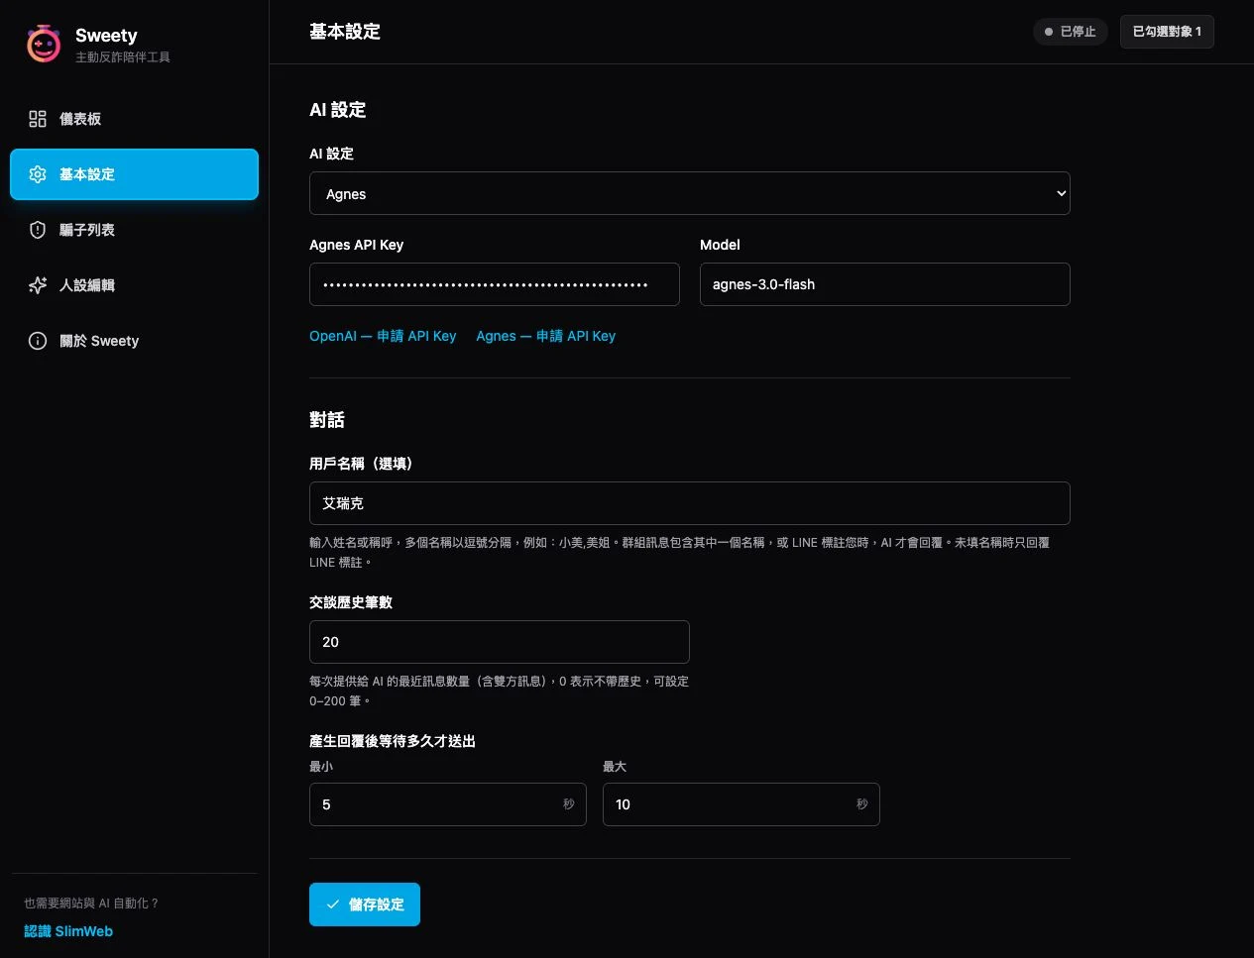Image resolution: width=1254 pixels, height=958 pixels.
Task: Open Agnes — 申請 API Key link
Action: (x=545, y=336)
